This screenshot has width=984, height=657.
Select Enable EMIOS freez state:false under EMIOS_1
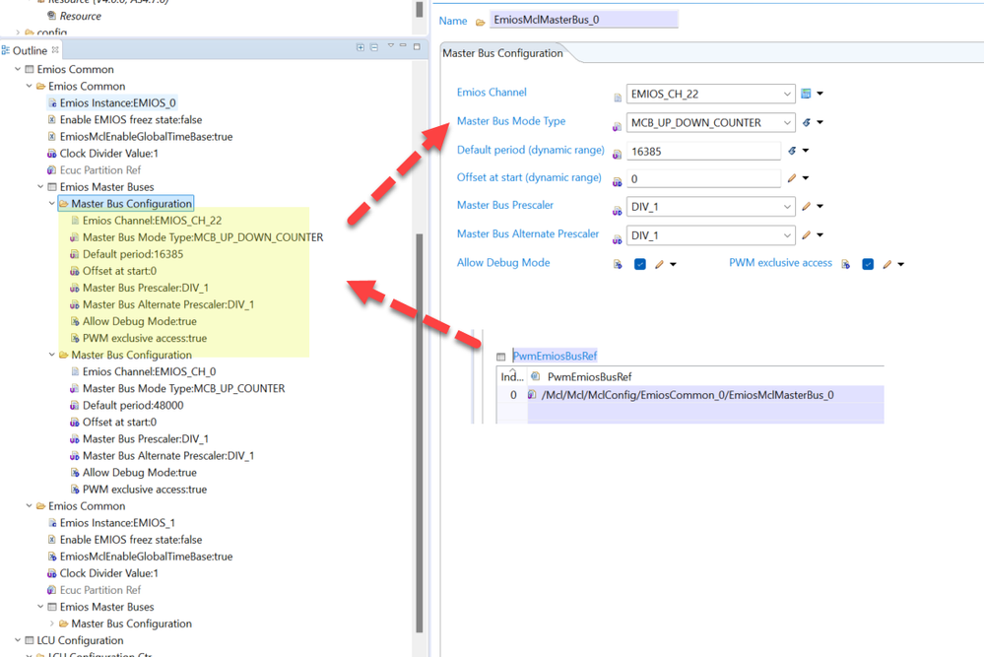coord(131,540)
